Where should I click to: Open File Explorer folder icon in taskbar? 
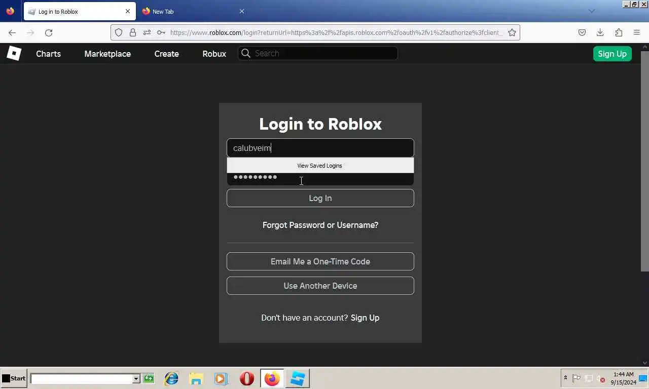[x=196, y=378]
